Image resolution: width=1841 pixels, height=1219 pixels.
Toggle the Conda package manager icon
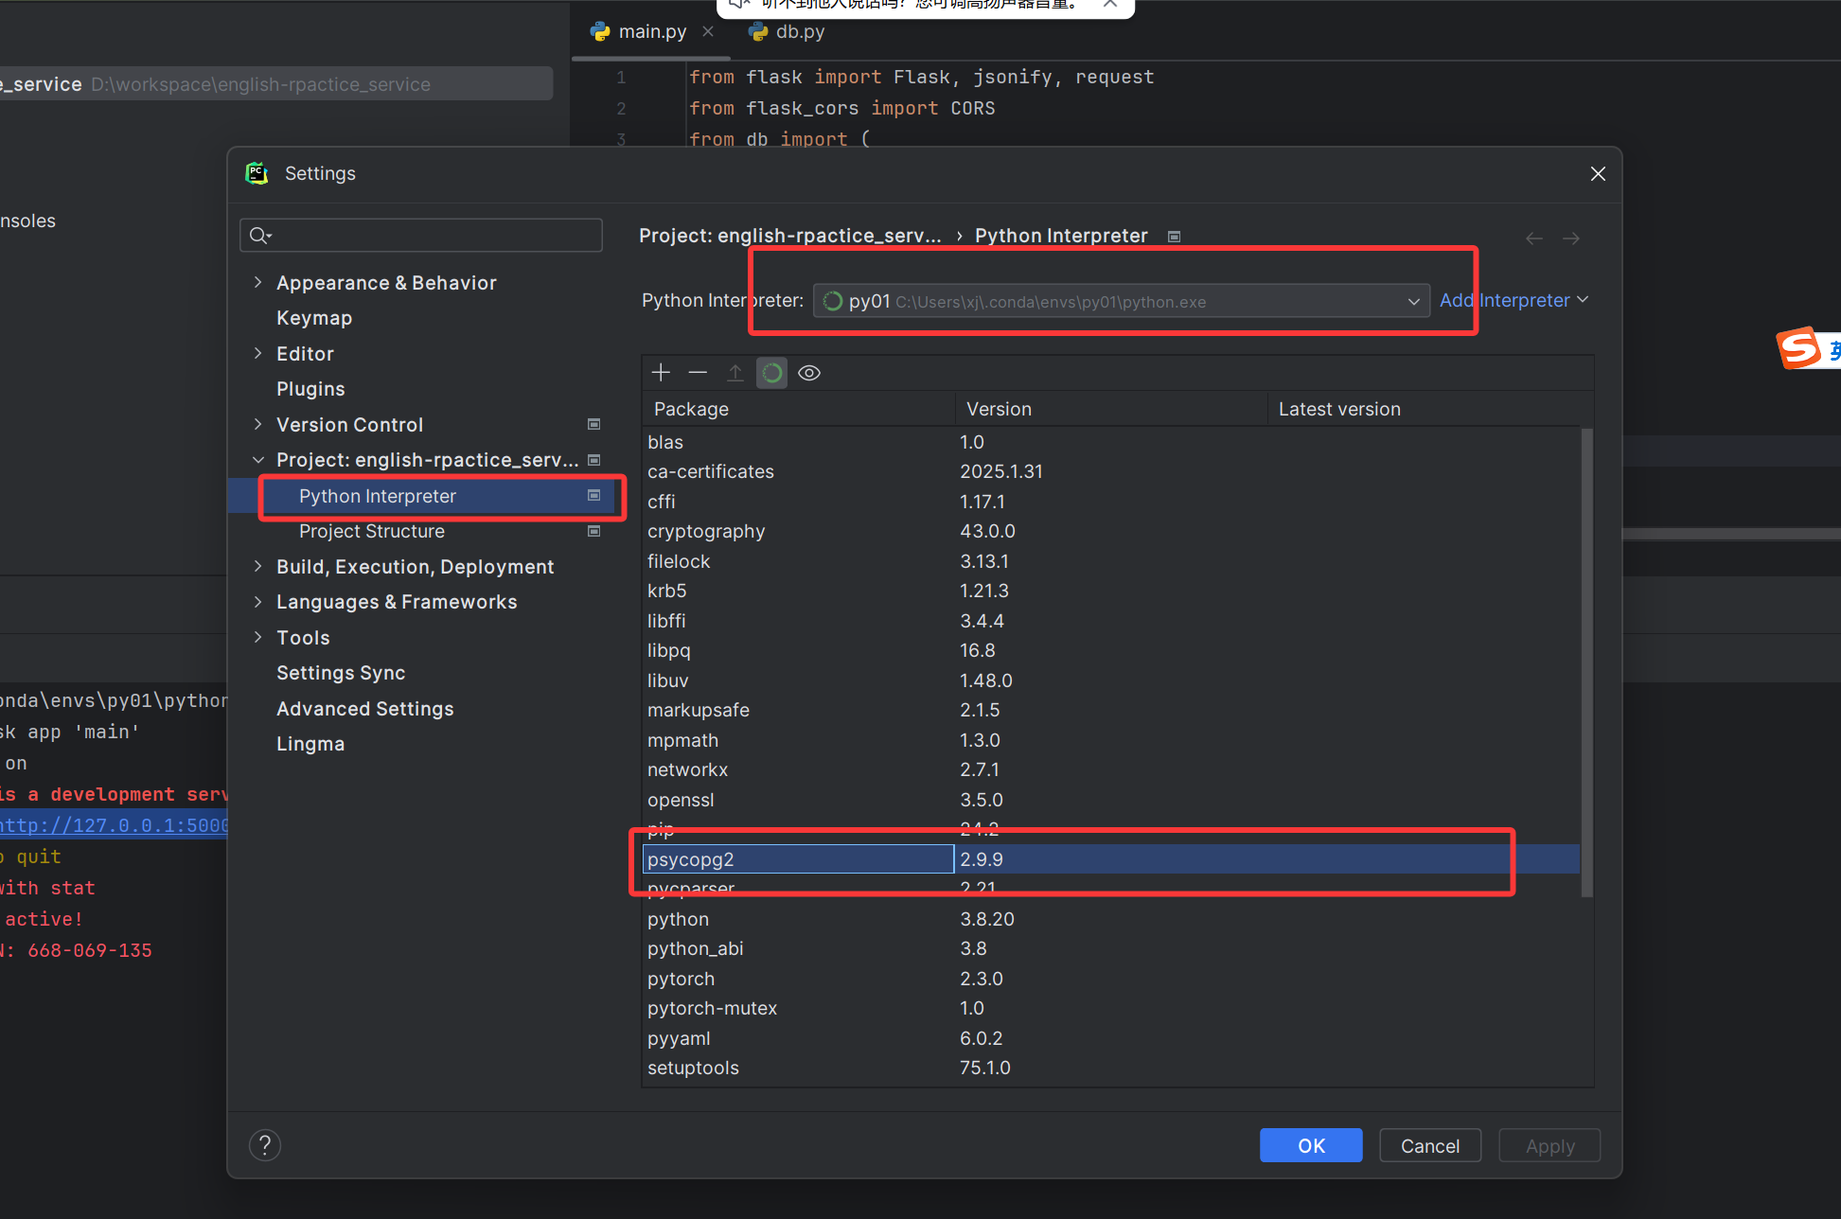(772, 373)
